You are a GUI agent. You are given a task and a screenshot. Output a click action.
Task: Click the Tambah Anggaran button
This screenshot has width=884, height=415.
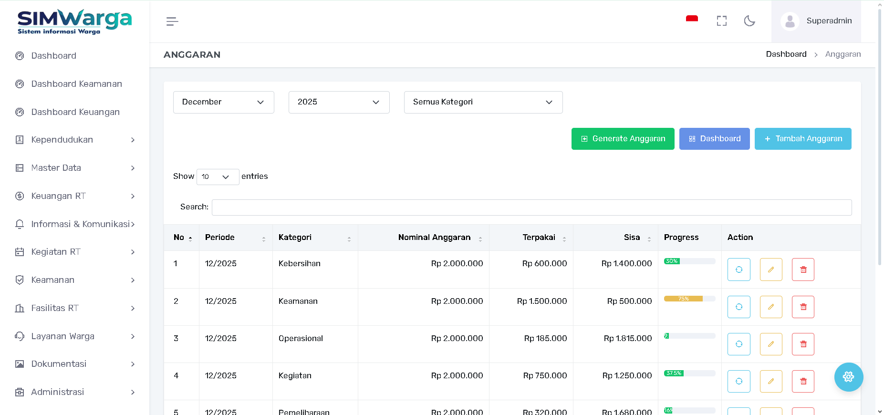802,139
